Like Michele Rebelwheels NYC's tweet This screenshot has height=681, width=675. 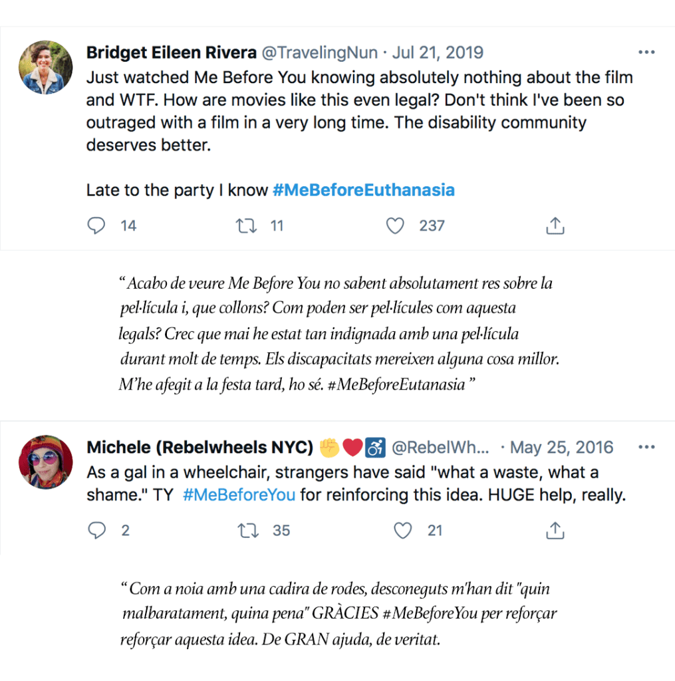coord(403,531)
